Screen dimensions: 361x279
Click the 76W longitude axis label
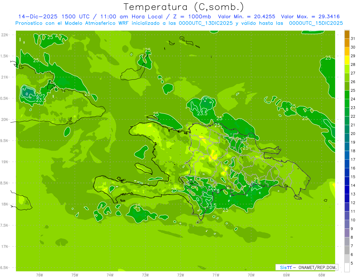pos(39,275)
